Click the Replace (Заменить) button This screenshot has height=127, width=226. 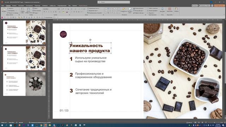point(153,11)
